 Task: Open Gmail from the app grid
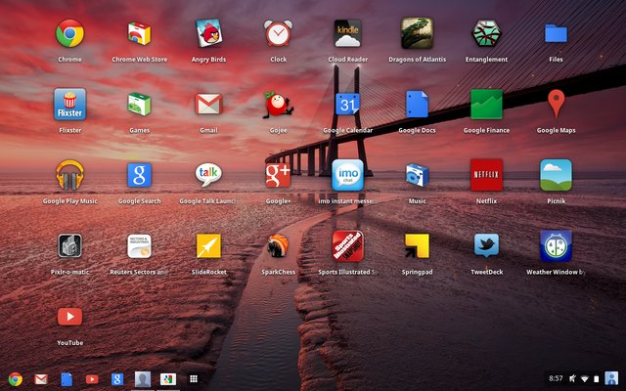pyautogui.click(x=208, y=105)
